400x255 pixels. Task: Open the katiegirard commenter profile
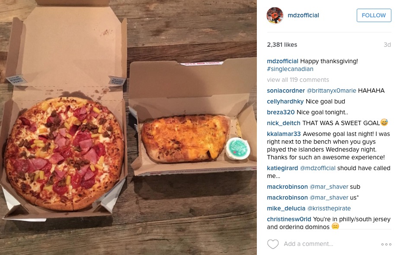click(x=282, y=168)
